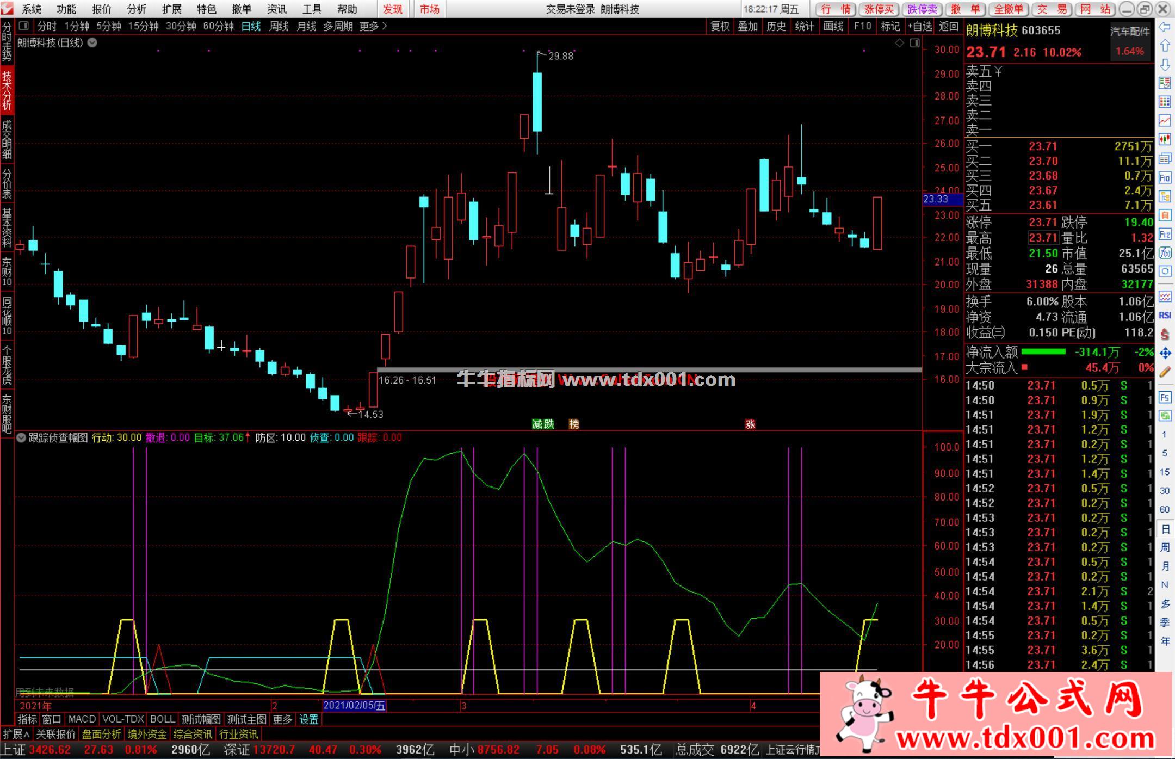This screenshot has width=1175, height=759.
Task: Click the 设置 button in indicator tabs
Action: tap(309, 719)
